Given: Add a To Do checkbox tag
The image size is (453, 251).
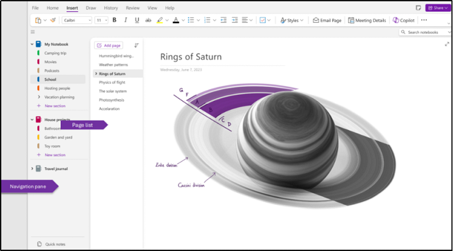Looking at the screenshot, I should point(262,20).
